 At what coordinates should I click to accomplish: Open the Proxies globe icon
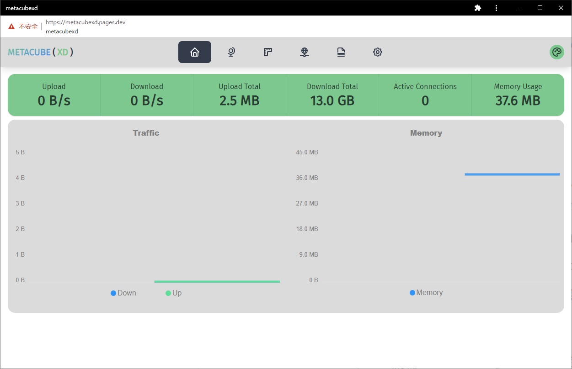point(231,52)
